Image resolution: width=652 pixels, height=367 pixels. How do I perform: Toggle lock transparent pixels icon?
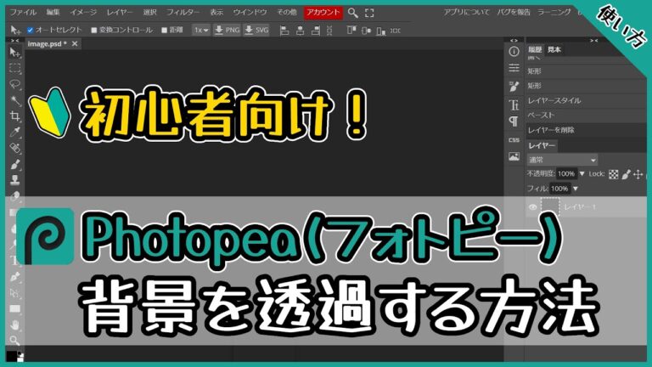[x=613, y=174]
